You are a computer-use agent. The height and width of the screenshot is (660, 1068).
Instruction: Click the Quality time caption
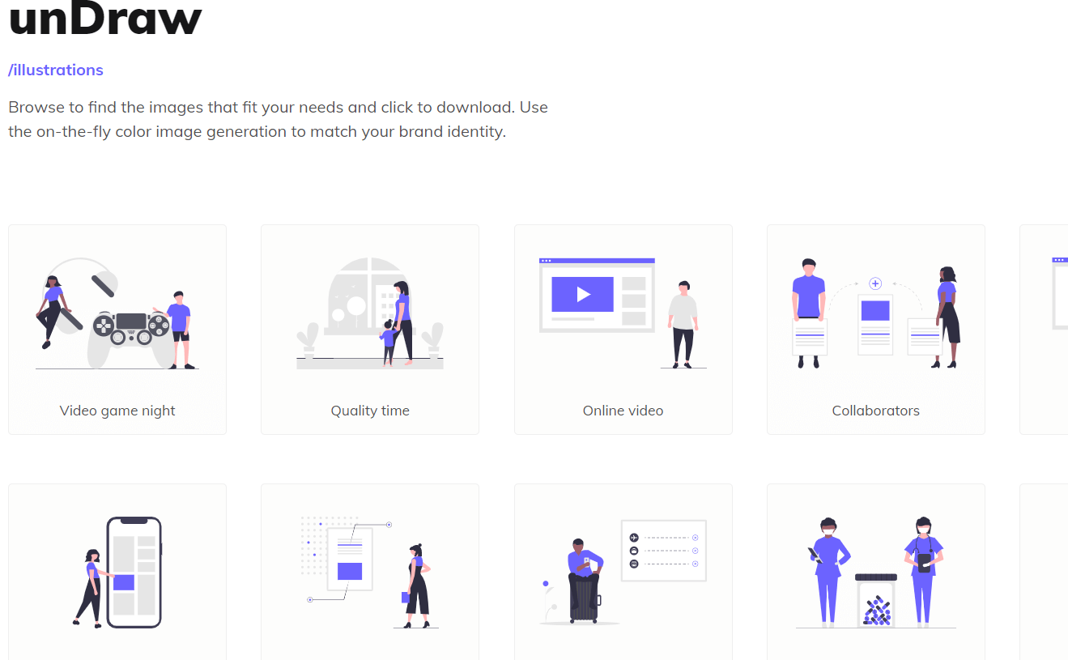370,411
